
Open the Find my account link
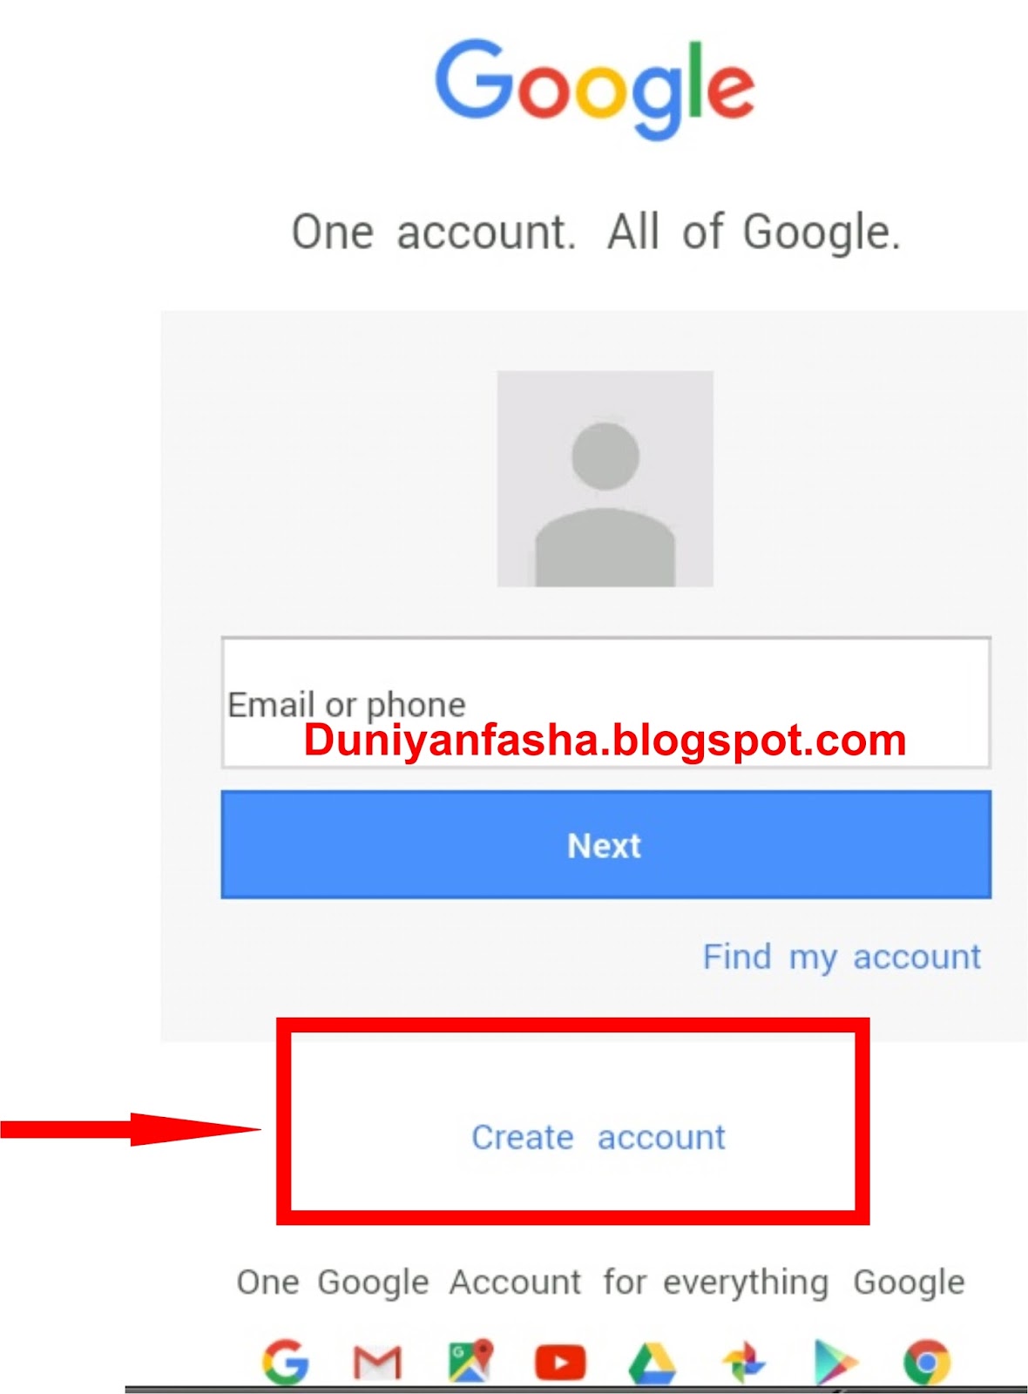tap(842, 957)
